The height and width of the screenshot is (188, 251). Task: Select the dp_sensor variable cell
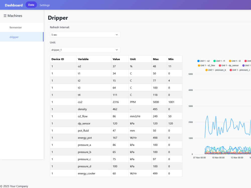(x=94, y=123)
